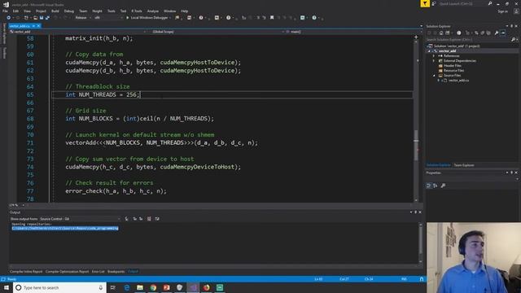Open the Tools menu

pyautogui.click(x=111, y=11)
